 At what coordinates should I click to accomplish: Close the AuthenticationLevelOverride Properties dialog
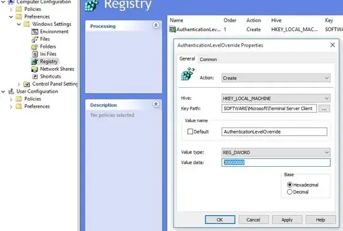click(332, 45)
